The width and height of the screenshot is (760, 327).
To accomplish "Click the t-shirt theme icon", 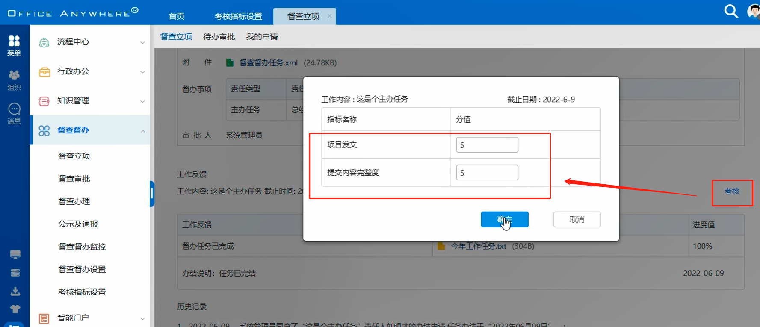I will 15,309.
